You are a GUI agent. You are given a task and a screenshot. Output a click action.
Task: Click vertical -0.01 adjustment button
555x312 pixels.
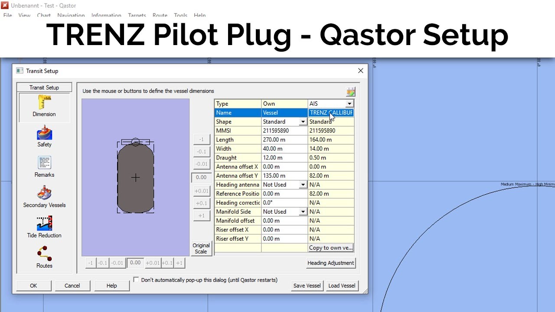[201, 164]
